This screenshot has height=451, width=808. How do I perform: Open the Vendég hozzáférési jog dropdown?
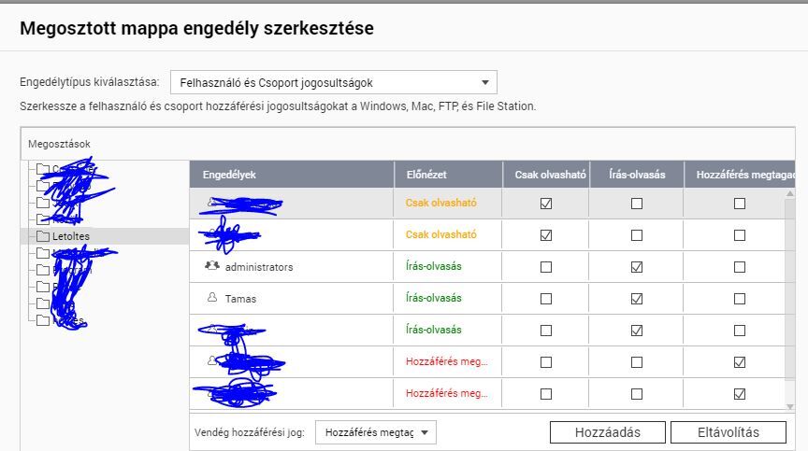pos(376,432)
